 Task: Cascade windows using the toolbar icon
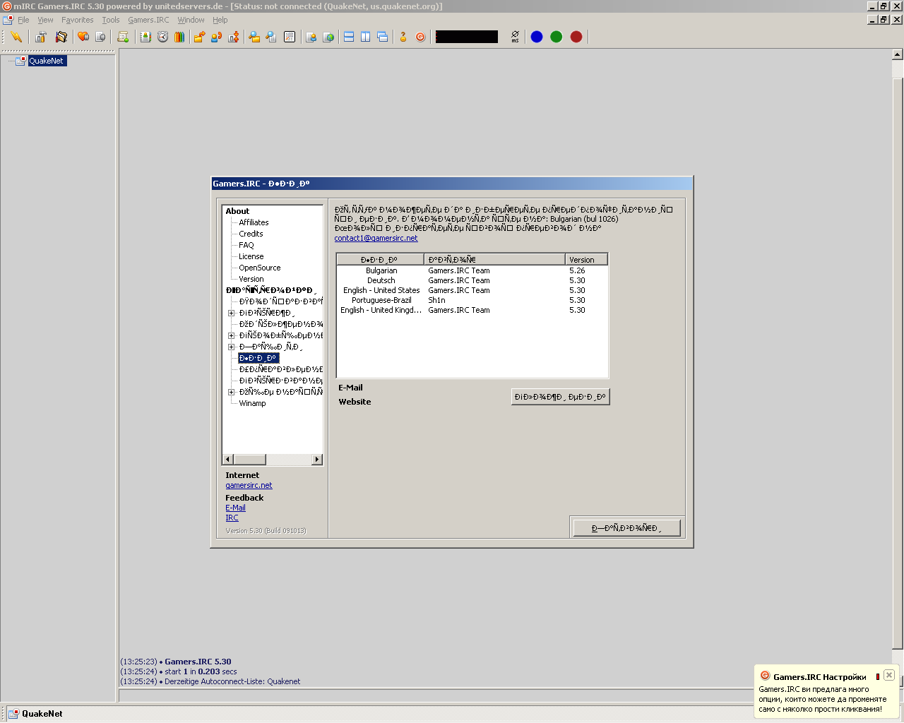[x=383, y=37]
